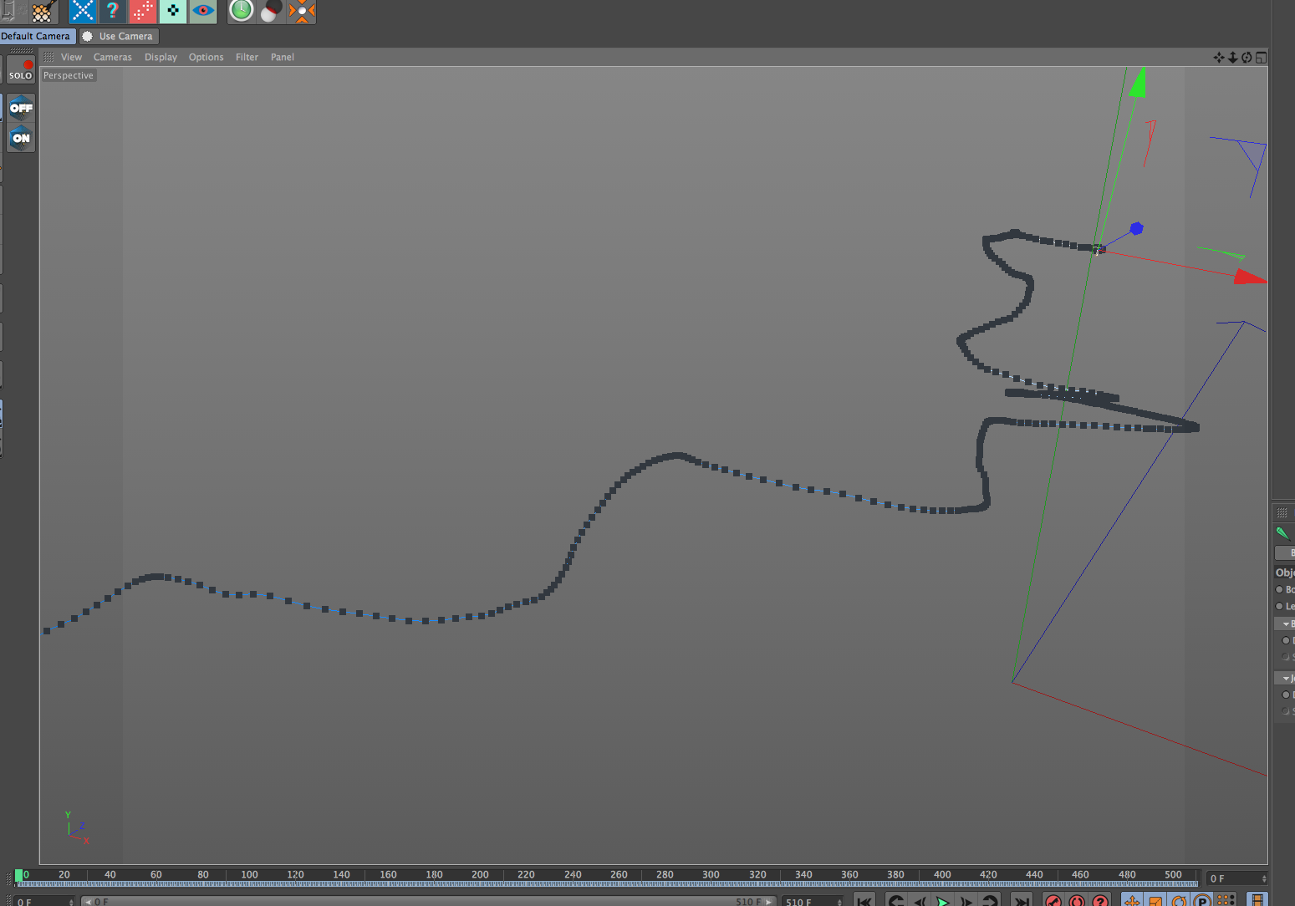Click the ON cube toggle

[x=21, y=138]
